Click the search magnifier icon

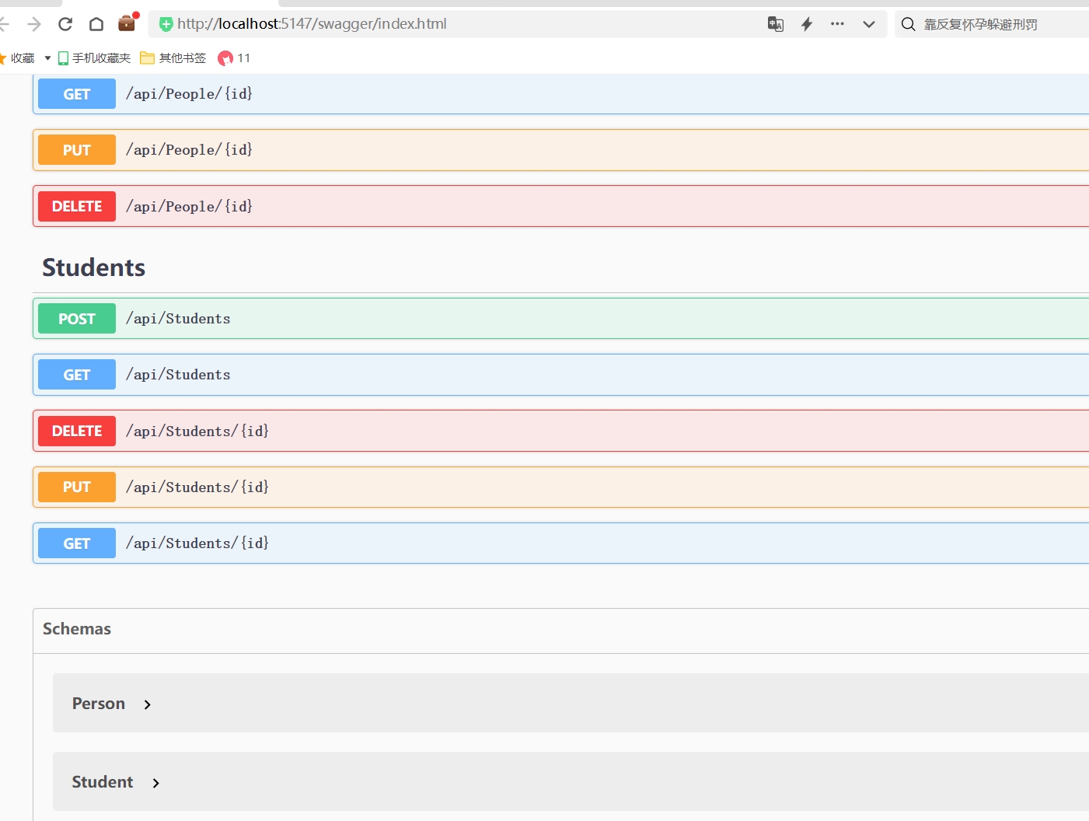(908, 24)
